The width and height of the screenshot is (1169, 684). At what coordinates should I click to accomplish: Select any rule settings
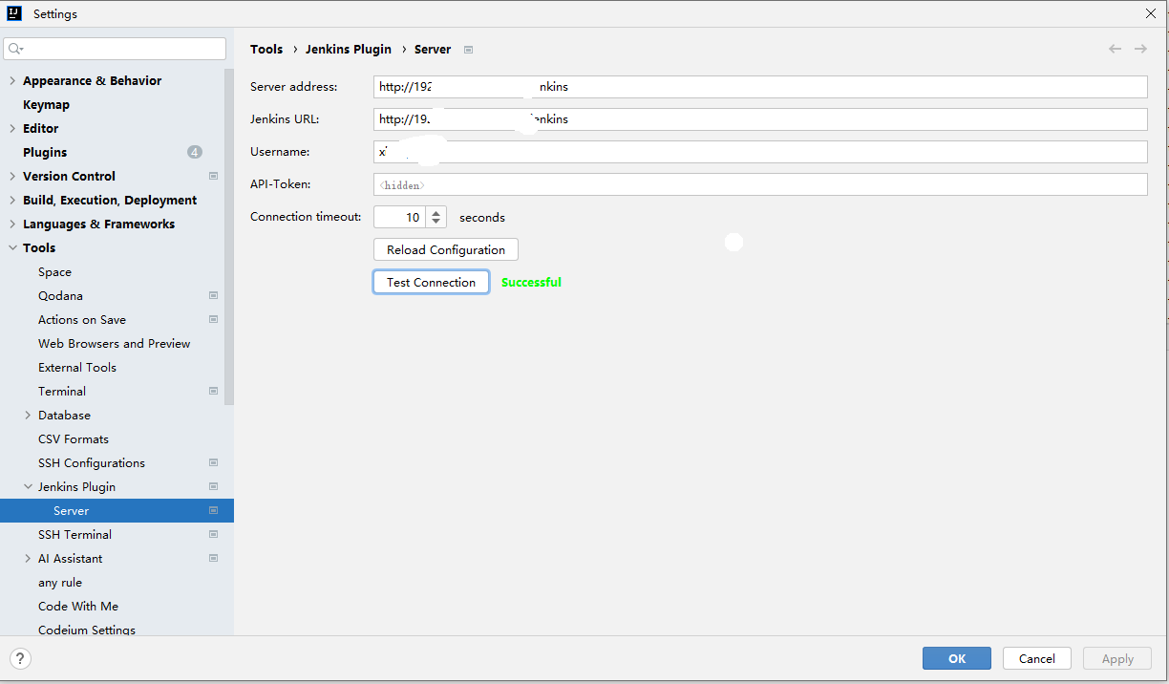pyautogui.click(x=60, y=582)
